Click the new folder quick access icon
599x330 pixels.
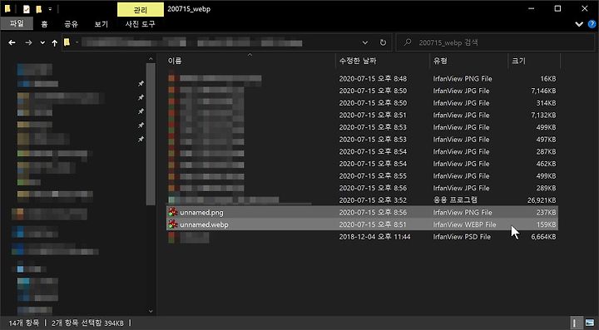(x=38, y=9)
